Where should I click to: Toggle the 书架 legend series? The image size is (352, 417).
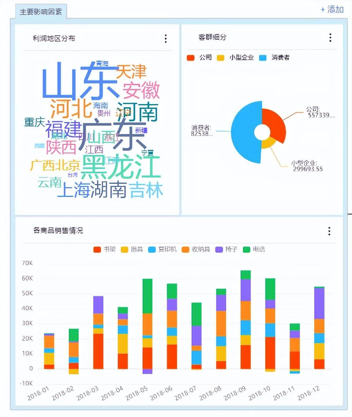(104, 249)
